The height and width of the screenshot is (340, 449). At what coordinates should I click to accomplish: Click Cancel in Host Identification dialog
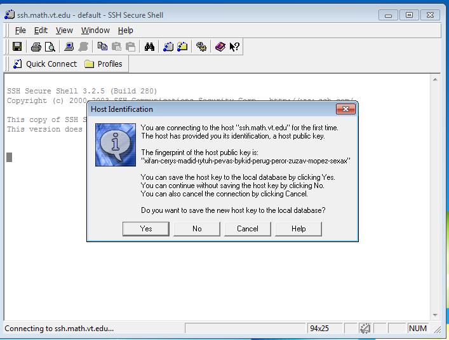point(248,229)
